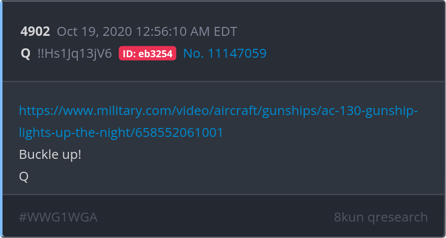Open post No. 11147059 link

click(224, 53)
